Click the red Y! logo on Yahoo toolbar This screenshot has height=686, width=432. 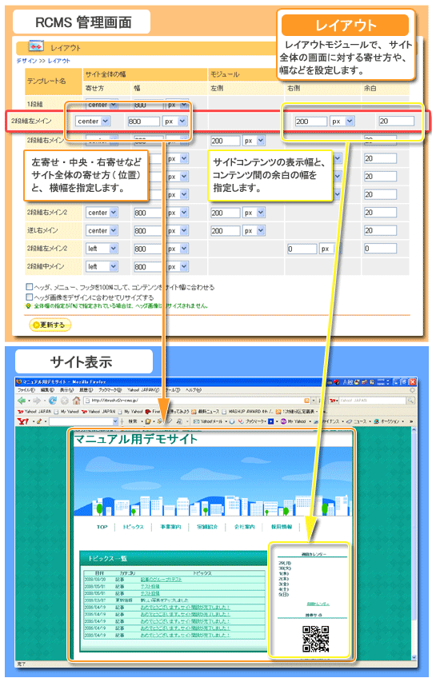[22, 421]
